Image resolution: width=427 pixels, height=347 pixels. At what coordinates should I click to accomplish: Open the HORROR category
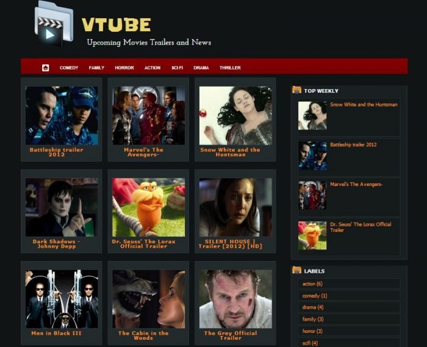pos(124,68)
